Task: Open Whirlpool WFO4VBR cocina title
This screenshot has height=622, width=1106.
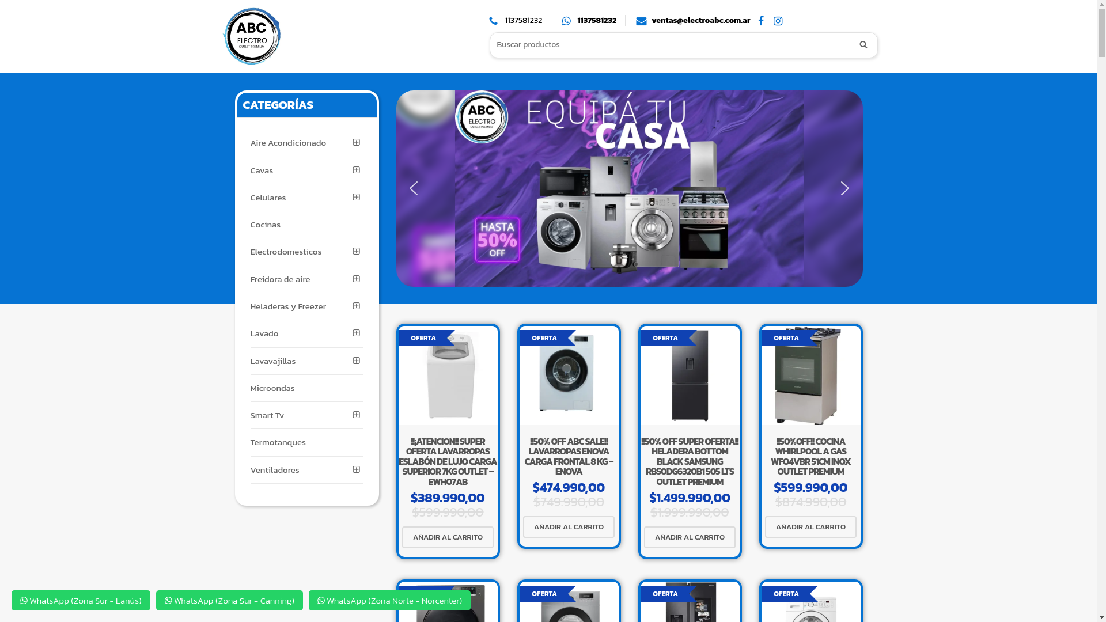Action: (x=810, y=456)
